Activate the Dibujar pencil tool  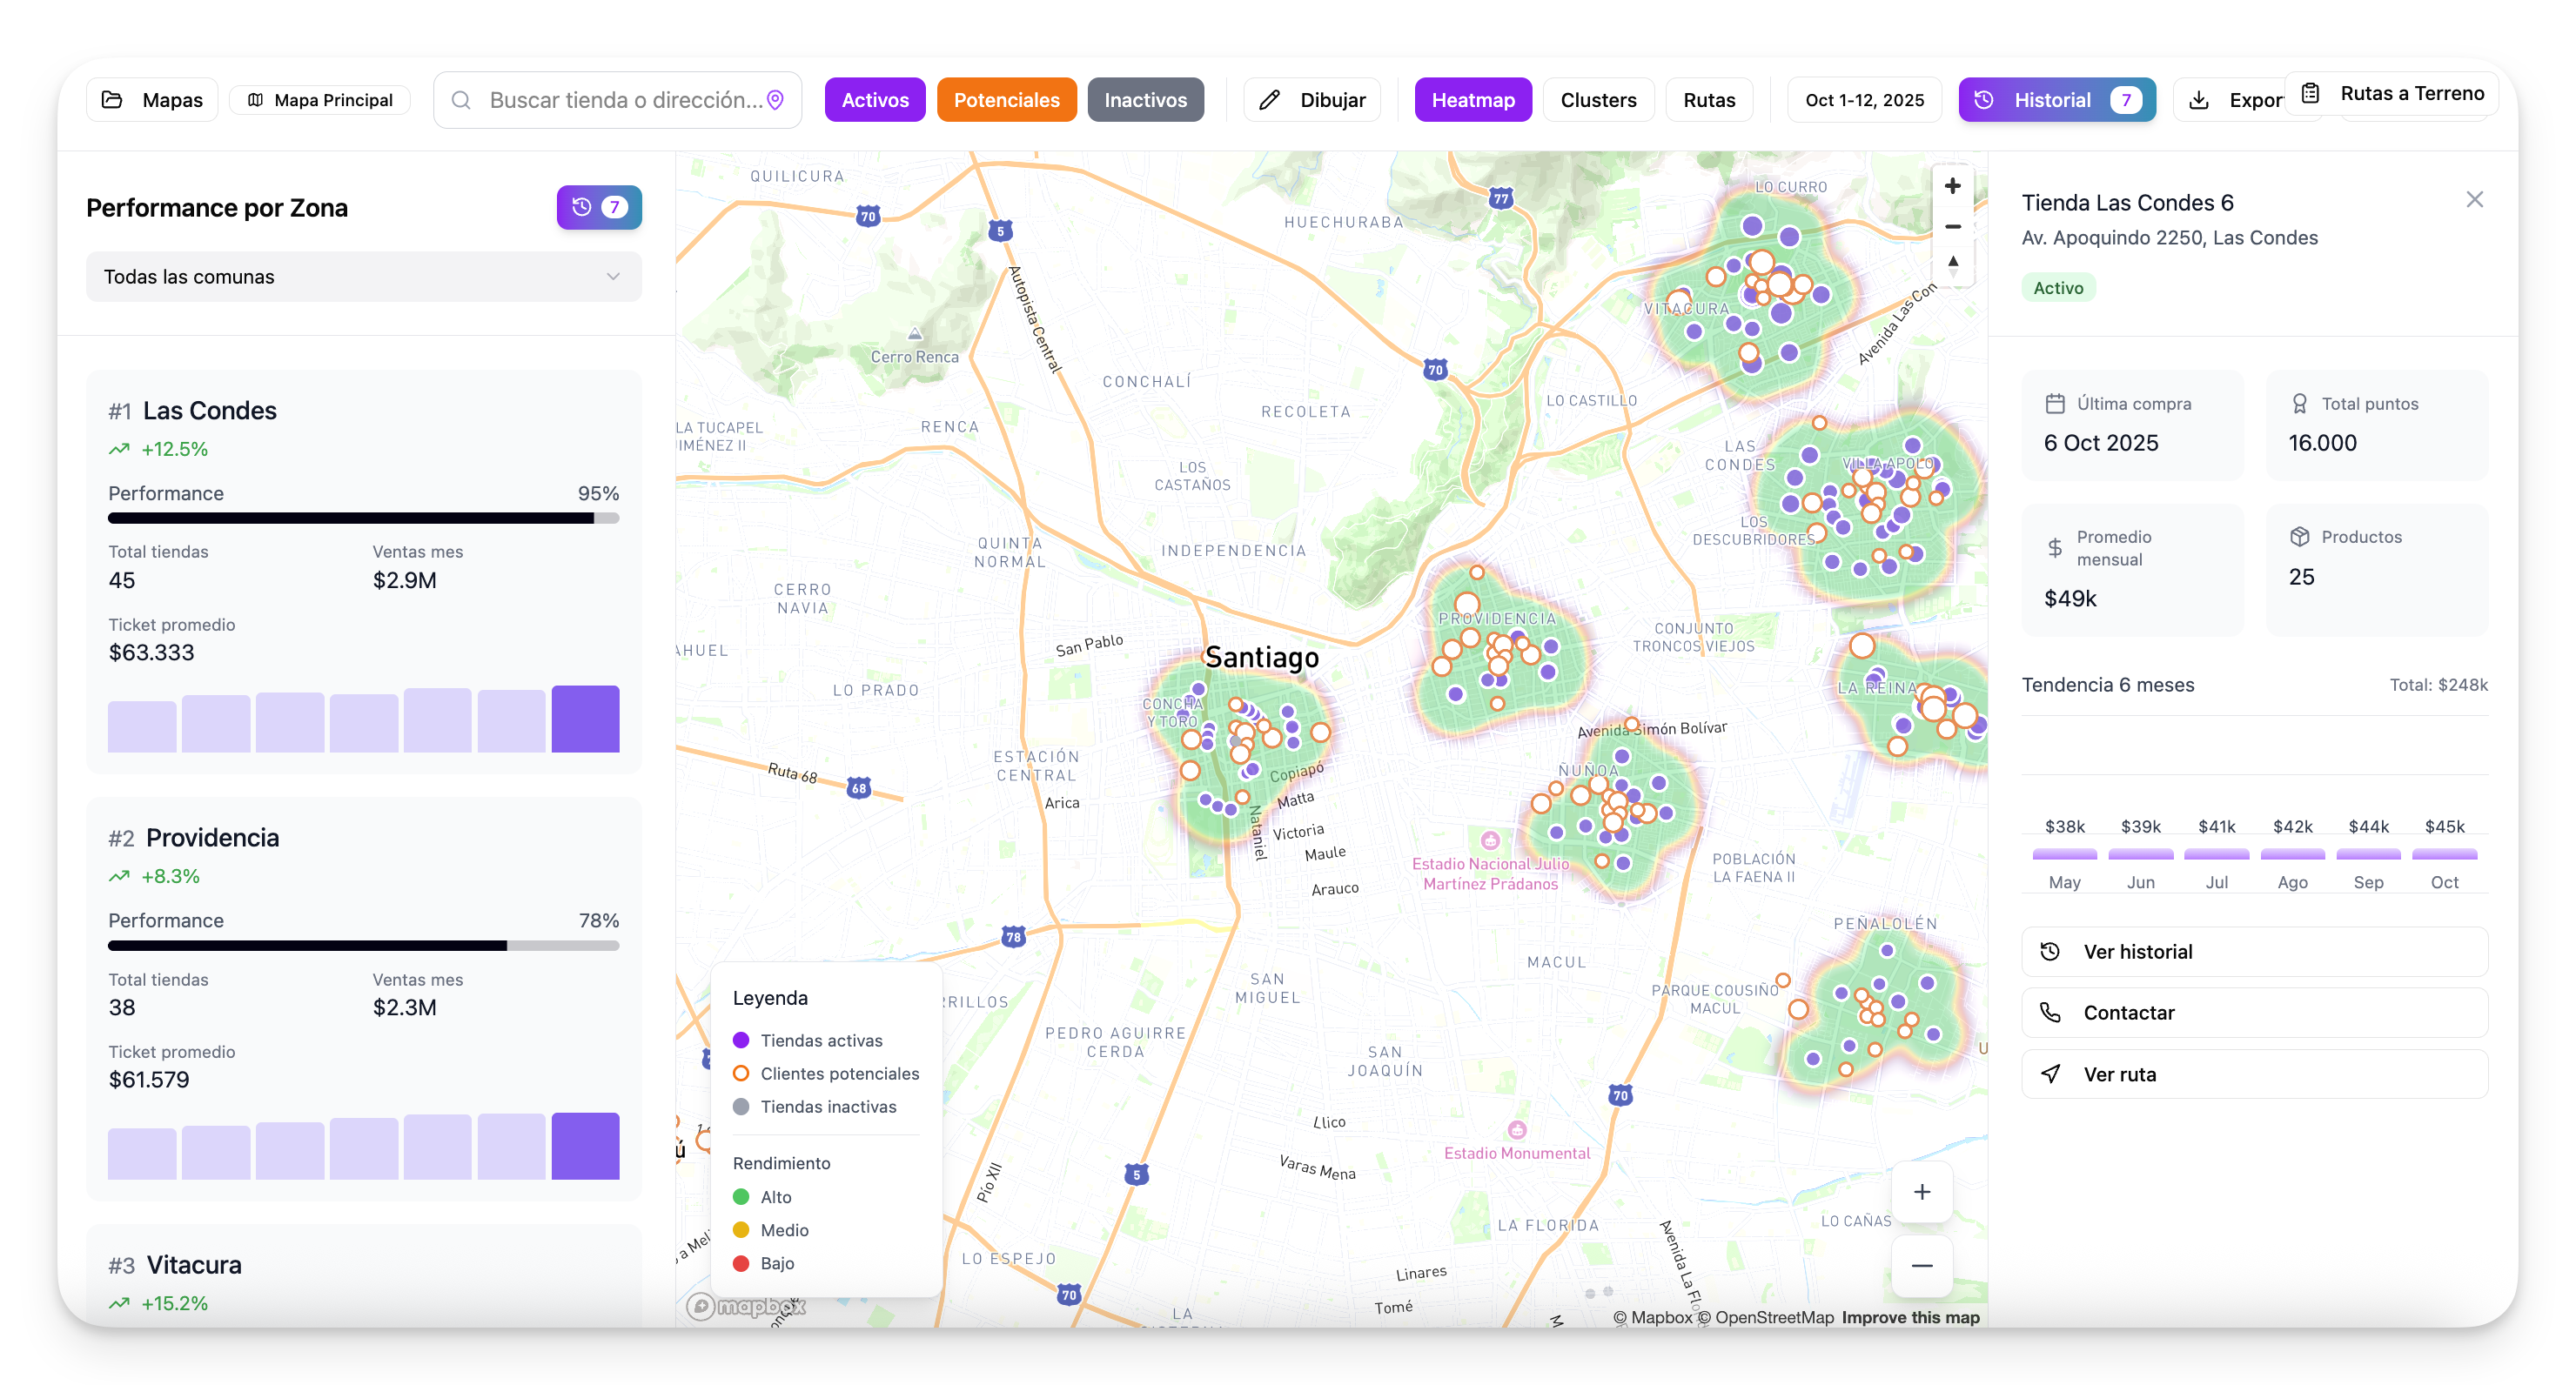tap(1271, 99)
